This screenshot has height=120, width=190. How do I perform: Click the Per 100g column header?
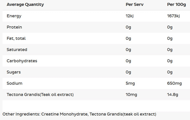[176, 5]
